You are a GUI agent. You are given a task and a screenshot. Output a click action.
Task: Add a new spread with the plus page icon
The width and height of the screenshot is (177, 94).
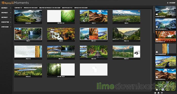point(94,69)
